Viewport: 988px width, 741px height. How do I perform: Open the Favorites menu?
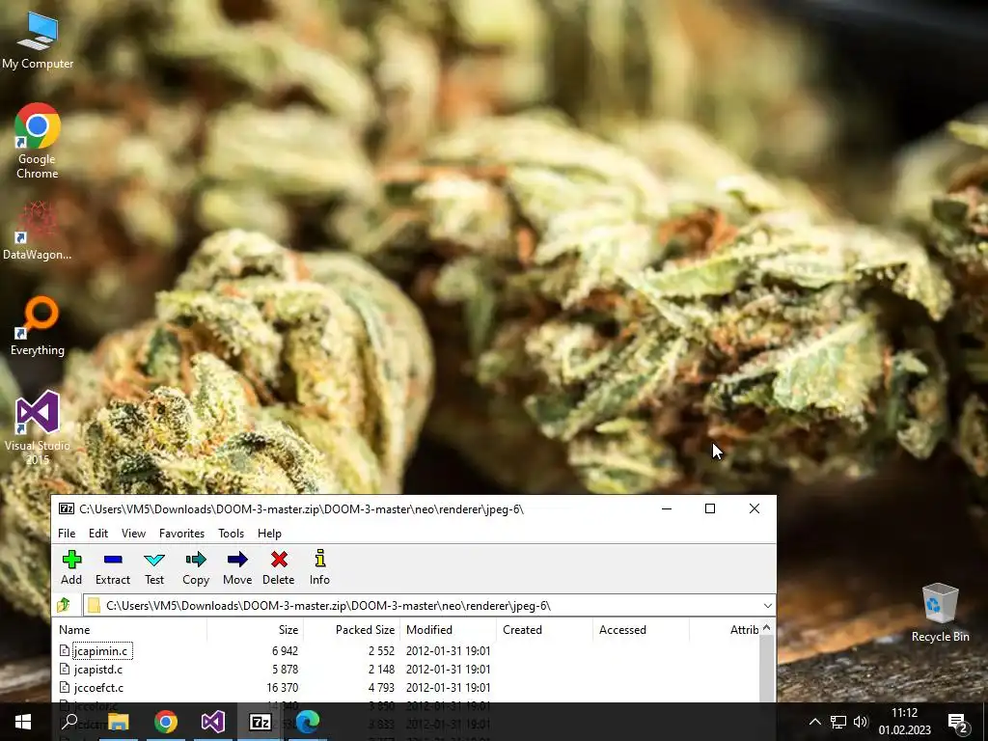click(x=182, y=533)
